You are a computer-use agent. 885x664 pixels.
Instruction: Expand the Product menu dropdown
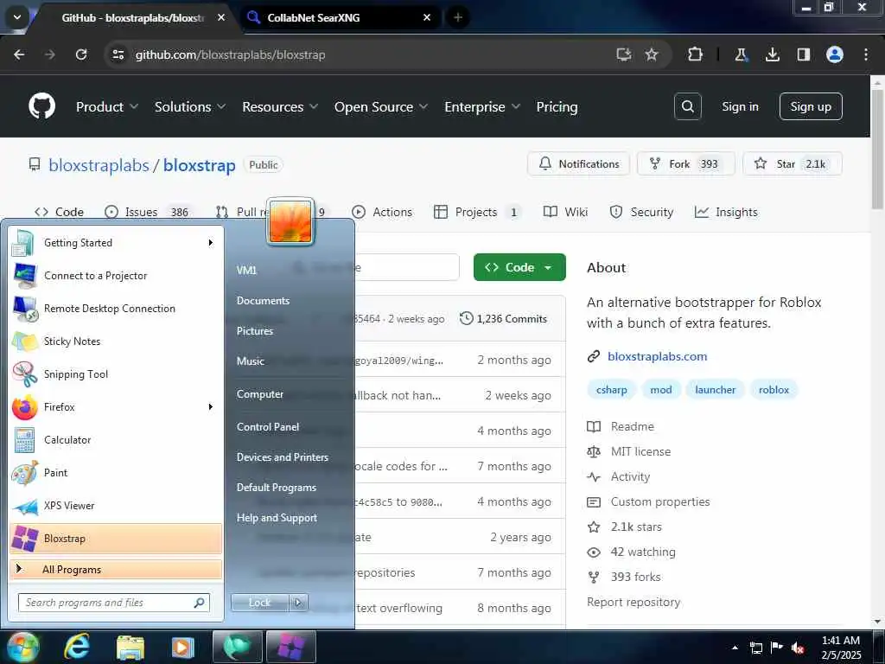[x=107, y=106]
